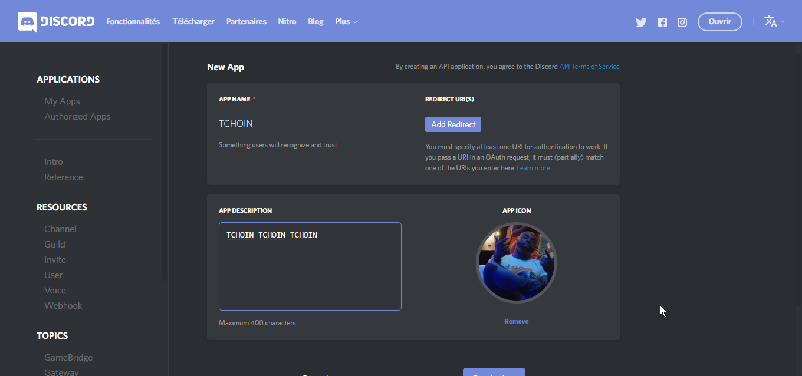Click the TOPICS sidebar heading

pyautogui.click(x=52, y=336)
